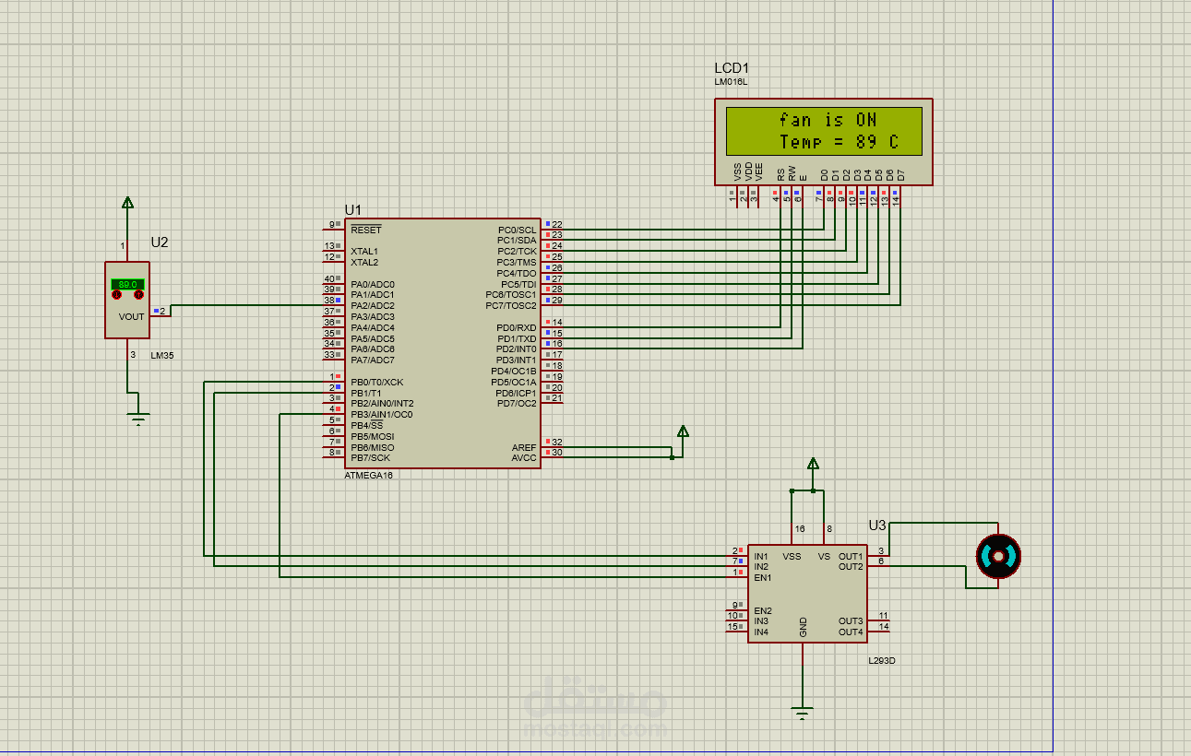Select the IN1 pin on L293D
Screen dimensions: 1191x756
coord(761,556)
